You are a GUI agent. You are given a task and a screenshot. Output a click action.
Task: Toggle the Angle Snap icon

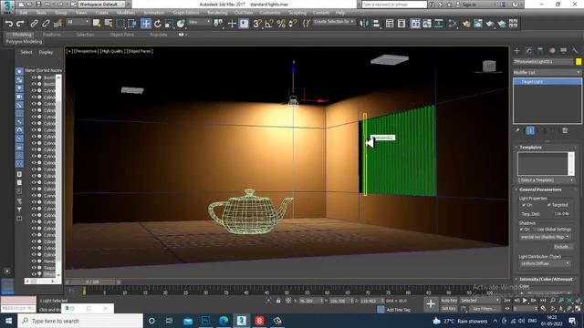[269, 24]
